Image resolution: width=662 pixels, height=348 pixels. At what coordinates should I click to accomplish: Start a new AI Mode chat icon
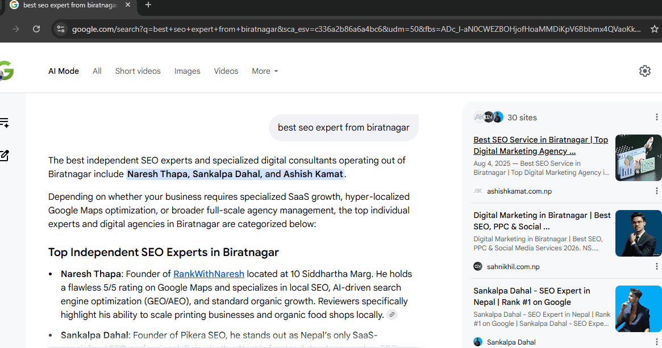coord(4,155)
